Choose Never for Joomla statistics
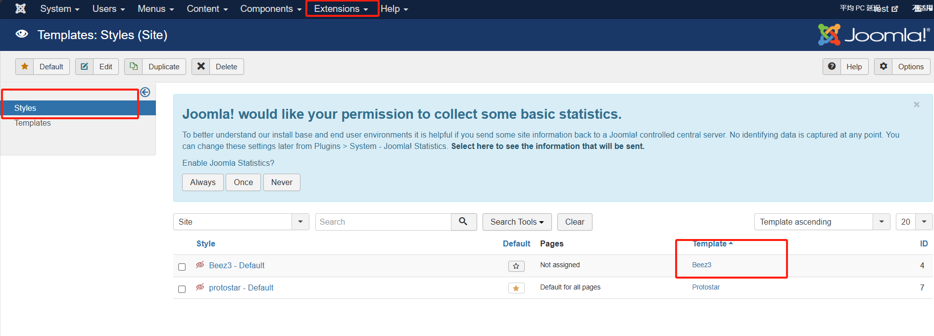Viewport: 934px width, 336px height. [x=282, y=182]
